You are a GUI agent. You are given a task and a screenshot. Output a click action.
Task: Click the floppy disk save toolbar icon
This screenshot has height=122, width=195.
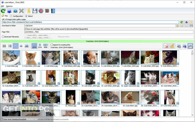[x=35, y=11]
